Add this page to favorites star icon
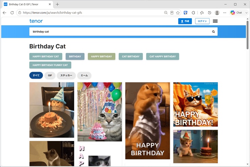This screenshot has width=250, height=167. [x=178, y=13]
